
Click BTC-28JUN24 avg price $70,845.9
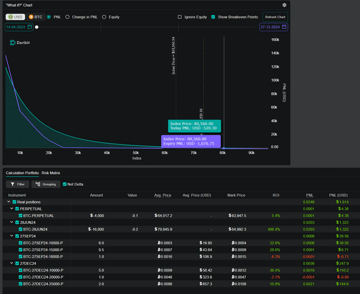163,229
